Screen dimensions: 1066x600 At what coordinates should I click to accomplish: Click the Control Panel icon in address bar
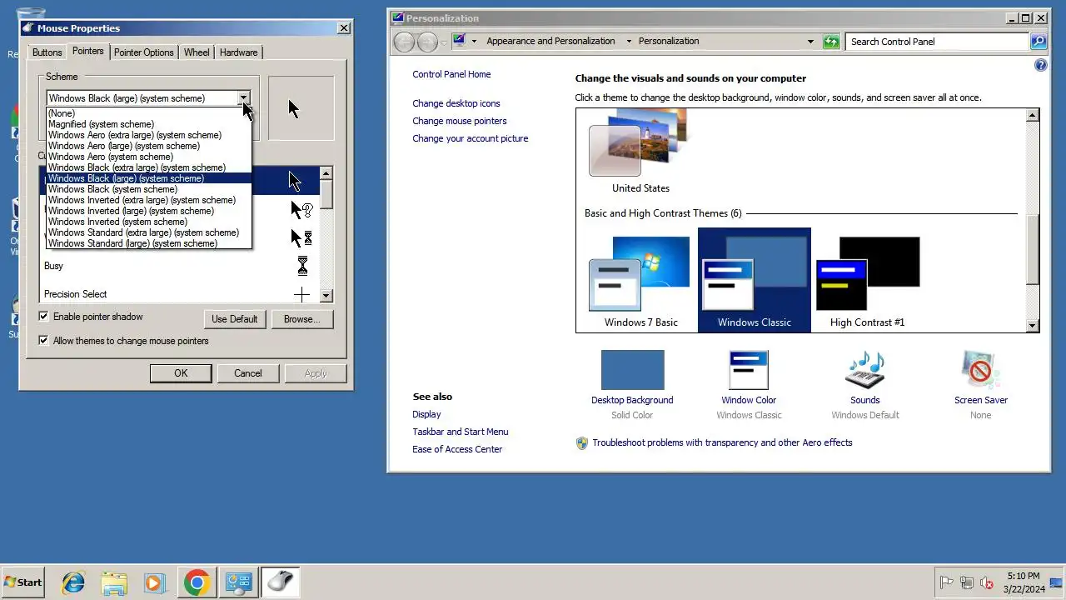coord(459,41)
